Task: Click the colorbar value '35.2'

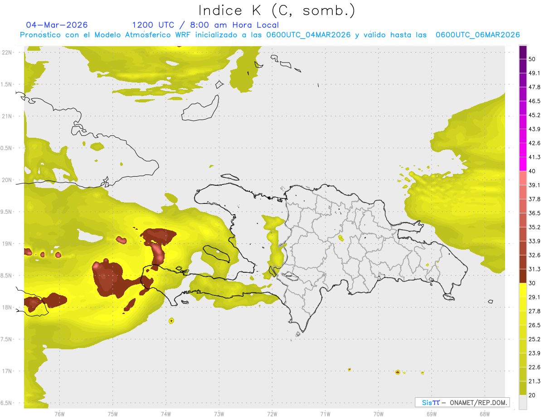Action: 534,227
